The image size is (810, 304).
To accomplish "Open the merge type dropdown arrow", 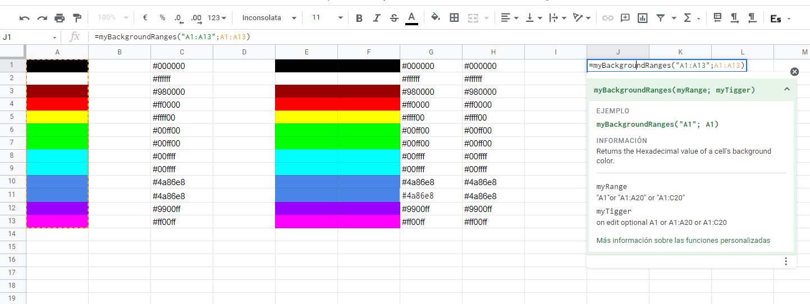I will click(x=486, y=18).
